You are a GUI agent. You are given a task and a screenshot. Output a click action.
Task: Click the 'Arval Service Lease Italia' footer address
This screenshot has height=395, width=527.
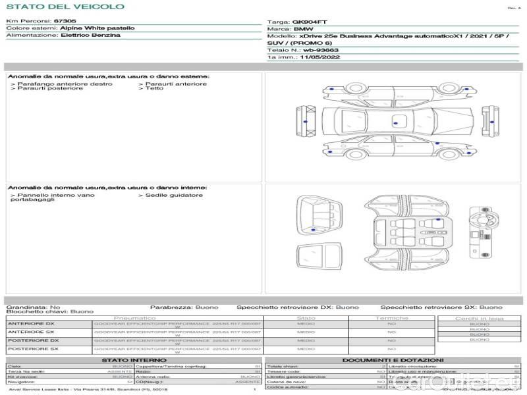[88, 390]
